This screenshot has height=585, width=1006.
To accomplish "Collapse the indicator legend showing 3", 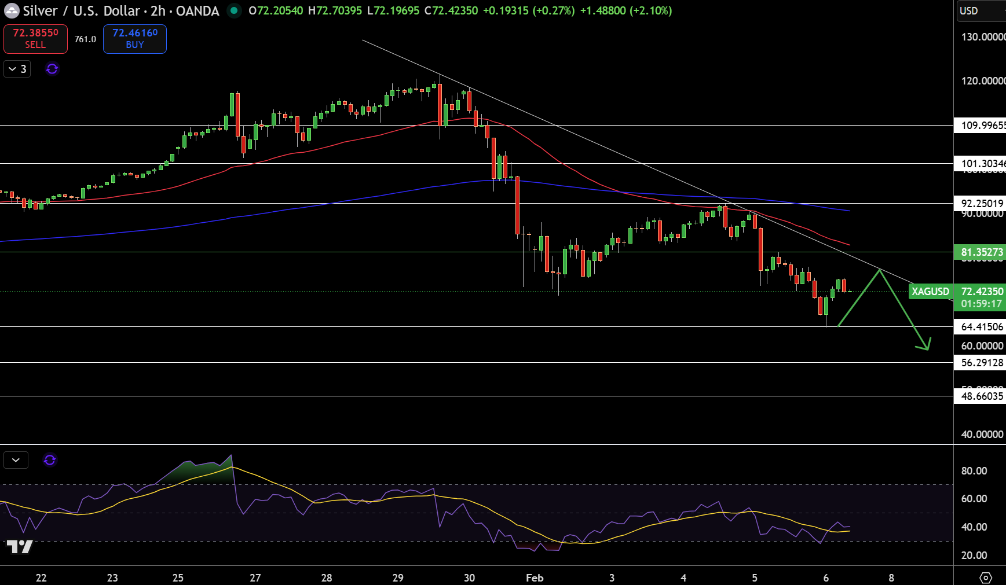I will coord(17,69).
